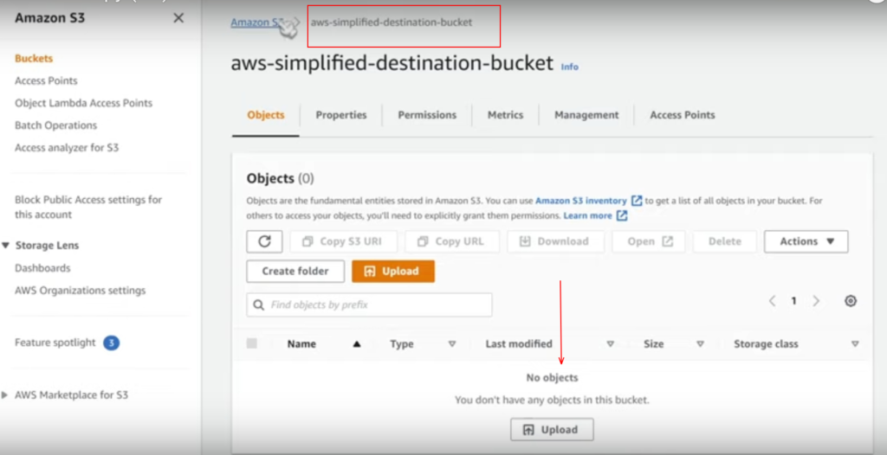Expand AWS Marketplace for S3
This screenshot has width=887, height=455.
[x=5, y=395]
